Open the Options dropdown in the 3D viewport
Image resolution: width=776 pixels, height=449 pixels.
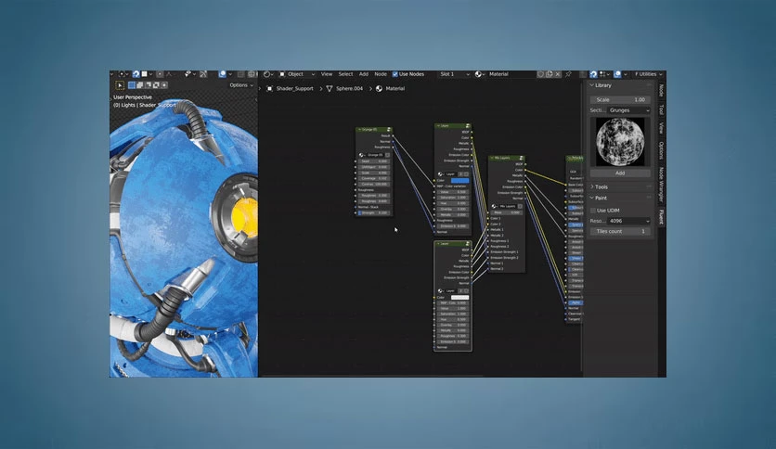point(241,85)
